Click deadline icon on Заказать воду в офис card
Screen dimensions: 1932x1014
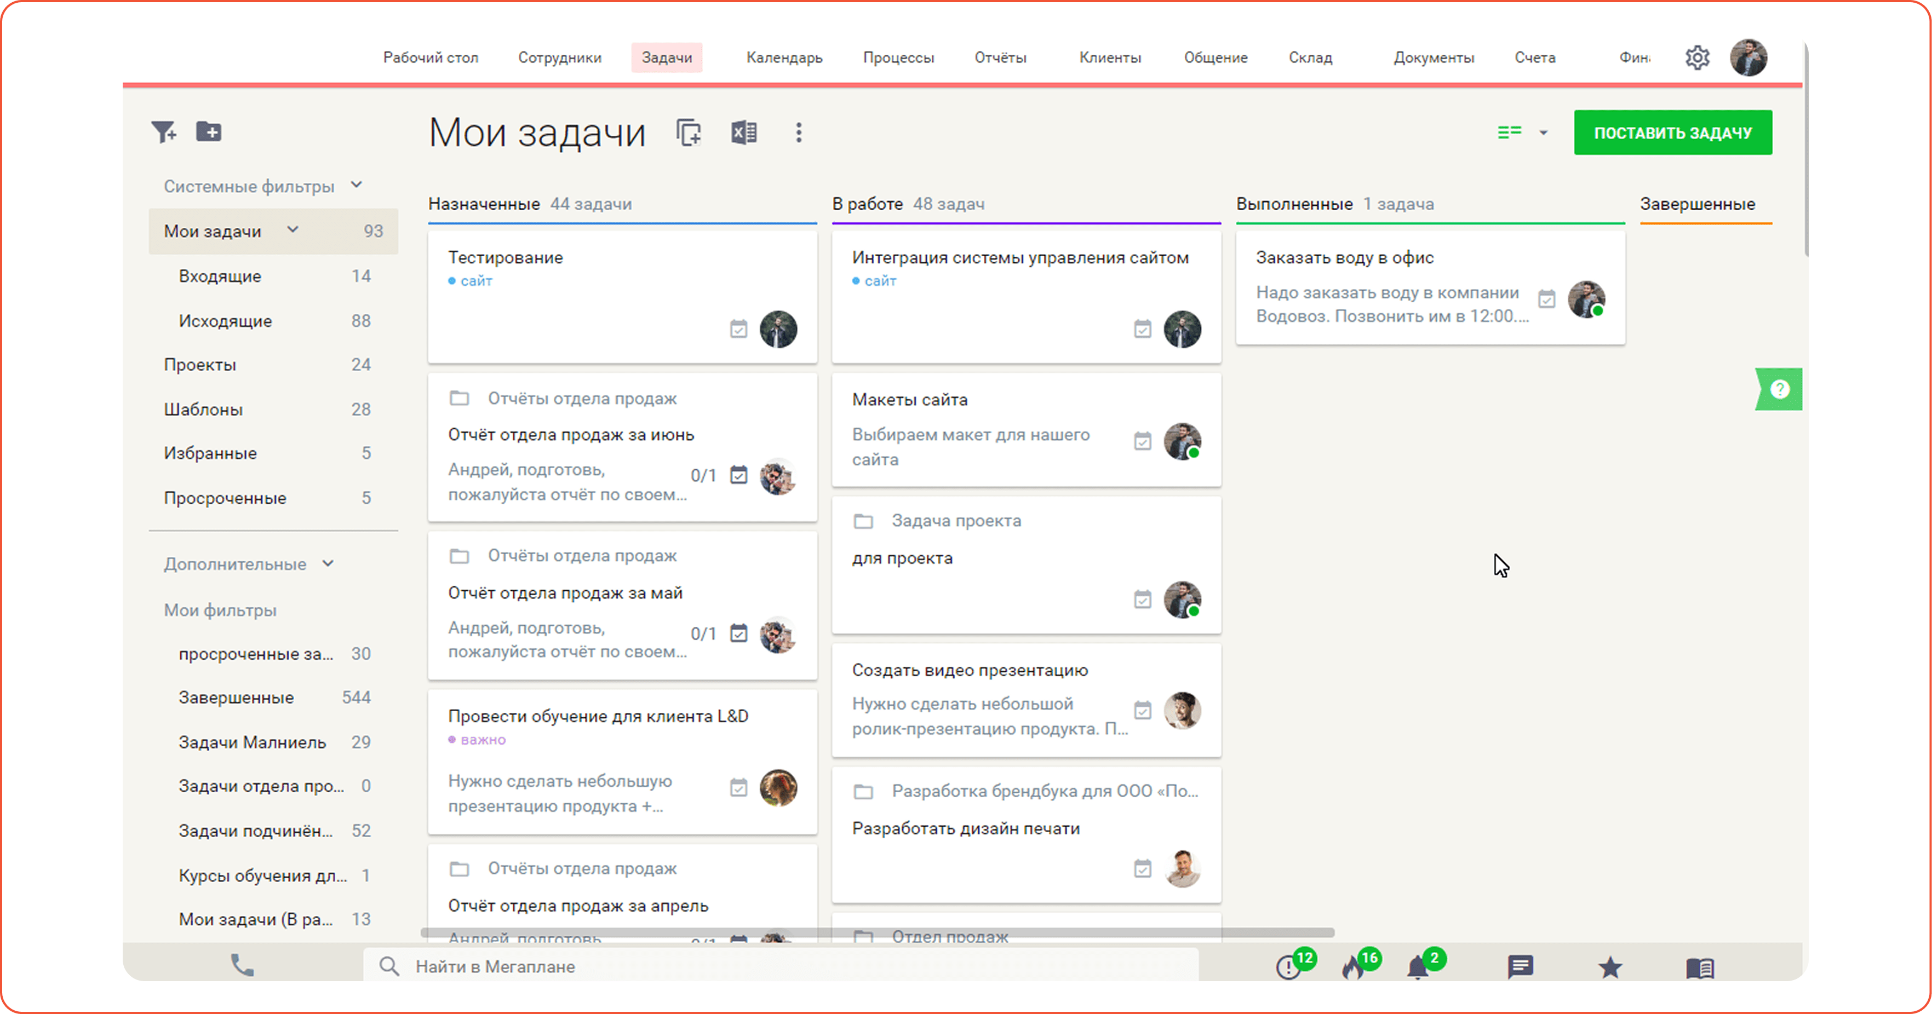coord(1546,299)
